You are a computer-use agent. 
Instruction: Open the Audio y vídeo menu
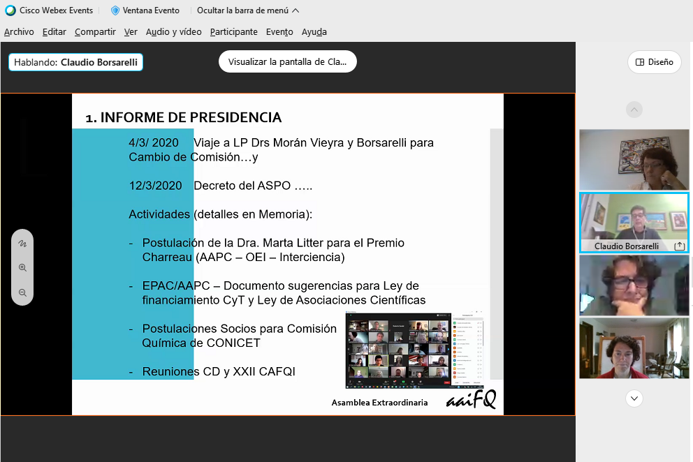coord(173,31)
